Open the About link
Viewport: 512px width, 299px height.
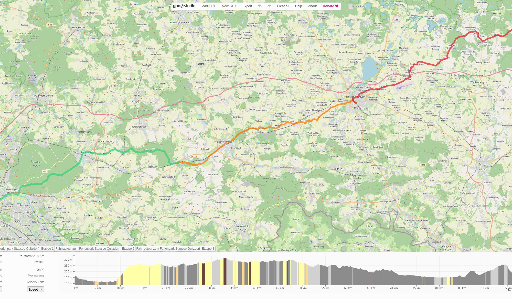point(312,6)
